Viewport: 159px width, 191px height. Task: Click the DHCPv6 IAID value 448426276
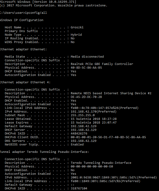[x=79, y=133]
